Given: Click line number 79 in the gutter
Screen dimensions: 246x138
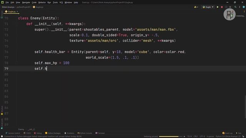Looking at the screenshot, I should click(x=6, y=69).
